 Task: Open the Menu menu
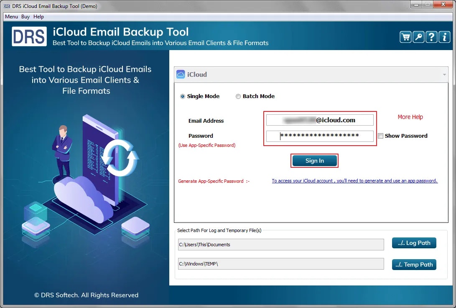[11, 17]
